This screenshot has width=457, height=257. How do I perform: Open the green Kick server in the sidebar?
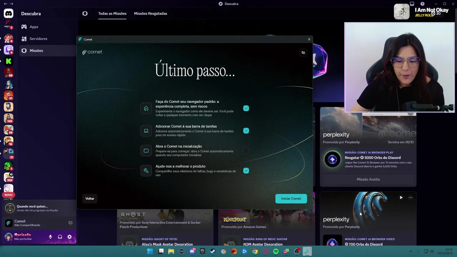click(9, 61)
